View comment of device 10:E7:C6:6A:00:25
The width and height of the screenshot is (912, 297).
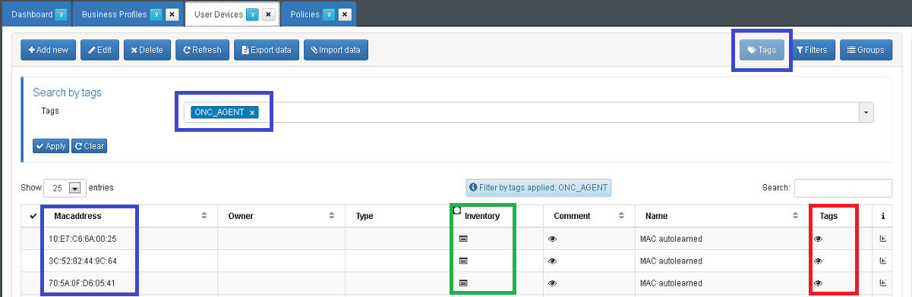pos(552,239)
